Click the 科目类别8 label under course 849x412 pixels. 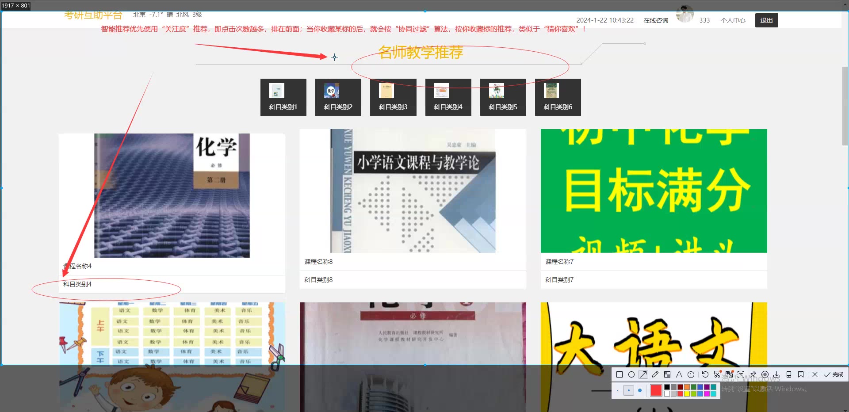tap(318, 280)
